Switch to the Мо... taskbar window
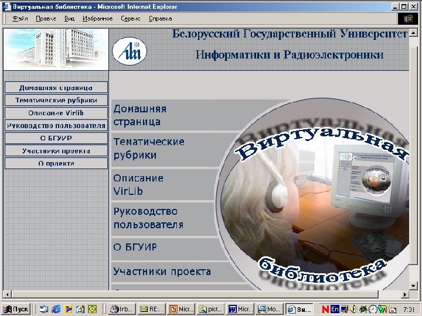422x316 pixels. 269,310
